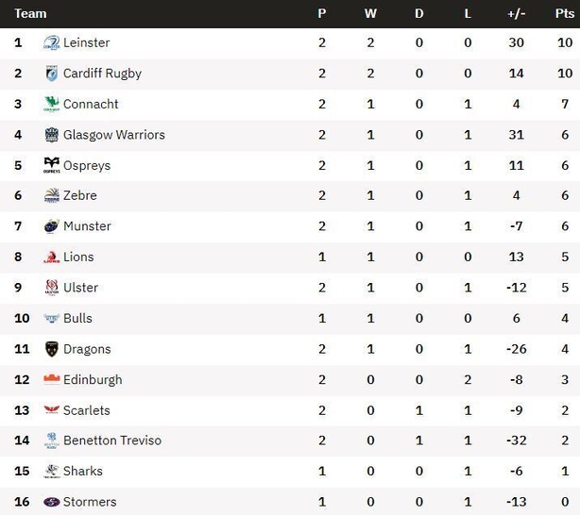Image resolution: width=580 pixels, height=515 pixels.
Task: Open the Sharks team name link
Action: pos(83,471)
